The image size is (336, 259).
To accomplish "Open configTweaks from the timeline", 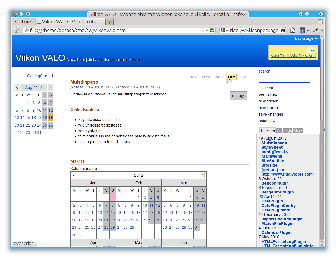I will [275, 152].
